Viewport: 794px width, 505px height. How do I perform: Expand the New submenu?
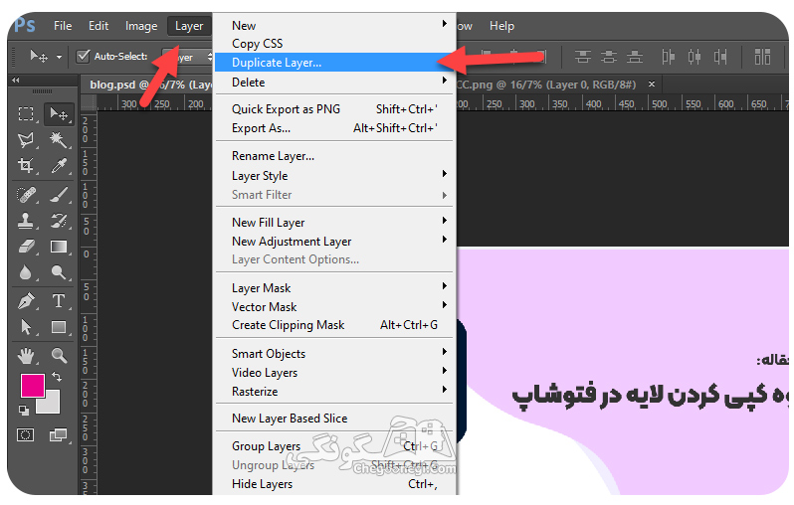[x=444, y=23]
